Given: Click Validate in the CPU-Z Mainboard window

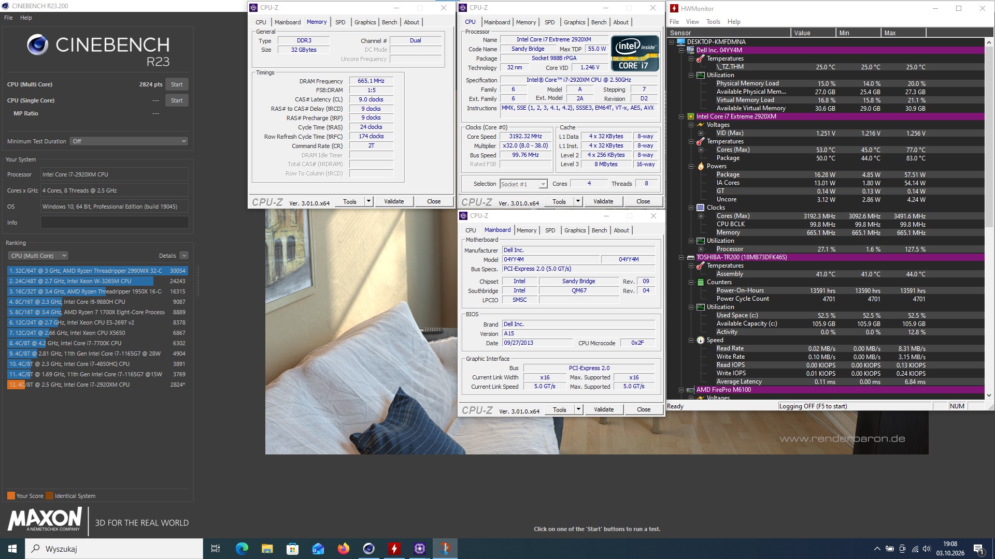Looking at the screenshot, I should coord(603,409).
